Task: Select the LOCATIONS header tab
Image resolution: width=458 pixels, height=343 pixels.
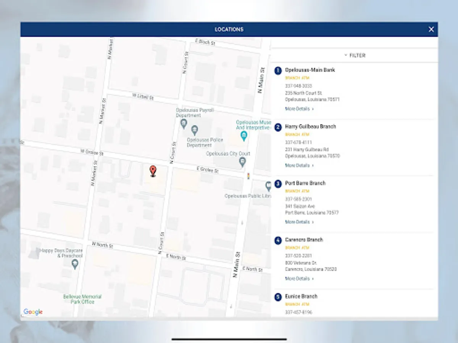Action: (x=229, y=29)
